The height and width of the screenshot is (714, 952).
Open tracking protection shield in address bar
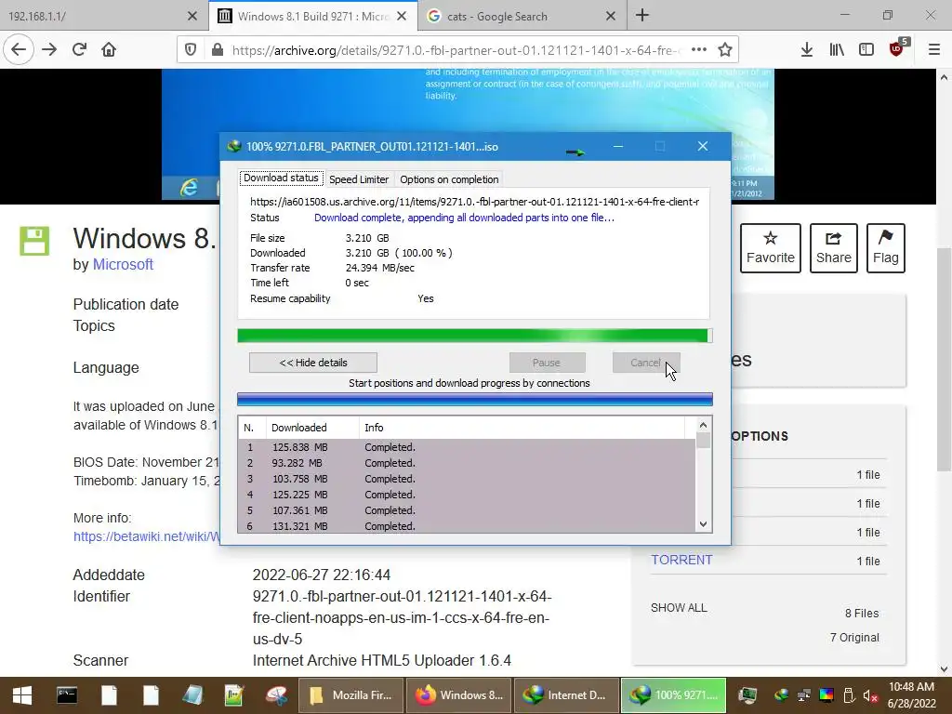(x=191, y=50)
